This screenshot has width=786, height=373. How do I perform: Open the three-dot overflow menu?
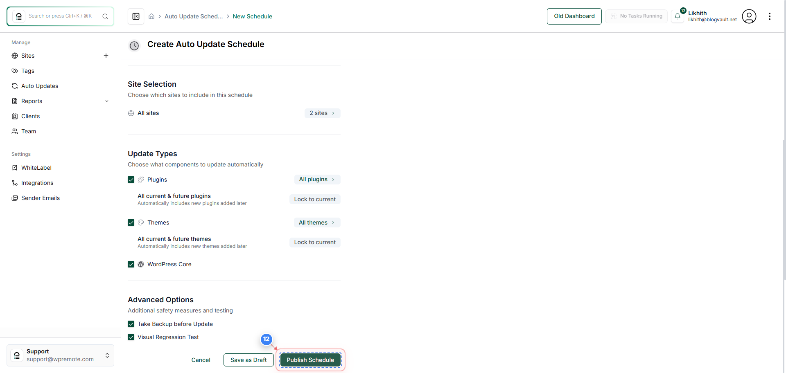pyautogui.click(x=770, y=16)
